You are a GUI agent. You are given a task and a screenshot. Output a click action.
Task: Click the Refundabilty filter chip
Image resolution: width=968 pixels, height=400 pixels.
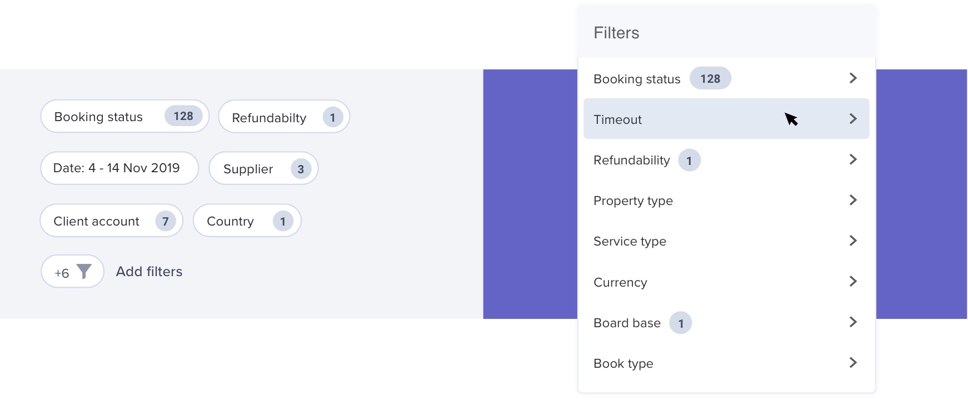coord(283,117)
